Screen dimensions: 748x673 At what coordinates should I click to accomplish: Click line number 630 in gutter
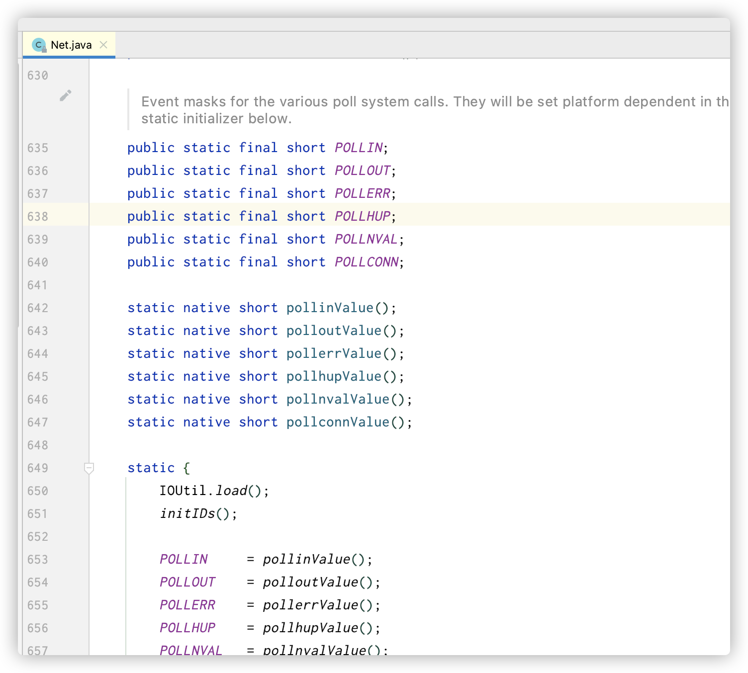point(38,75)
